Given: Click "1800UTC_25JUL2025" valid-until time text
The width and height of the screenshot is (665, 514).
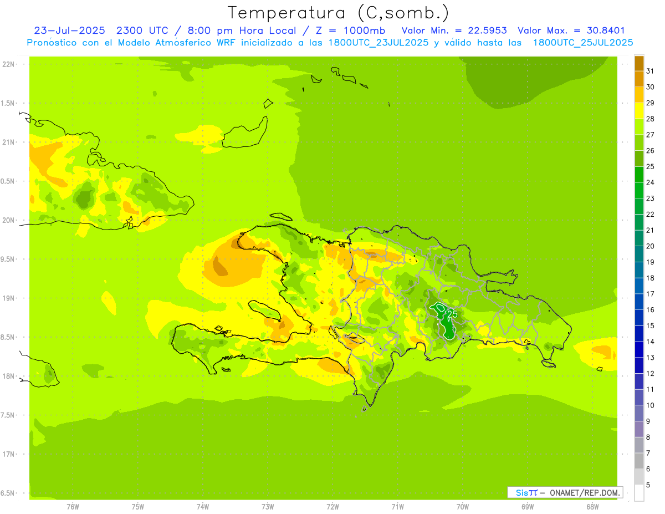Looking at the screenshot, I should point(583,43).
